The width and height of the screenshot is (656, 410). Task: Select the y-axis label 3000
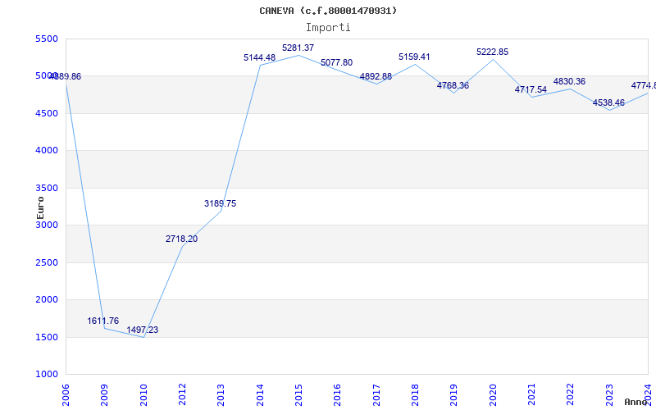pyautogui.click(x=47, y=225)
